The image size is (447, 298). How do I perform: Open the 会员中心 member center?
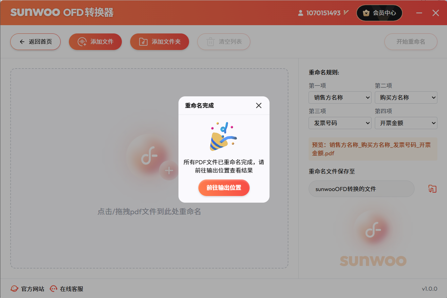(x=379, y=13)
